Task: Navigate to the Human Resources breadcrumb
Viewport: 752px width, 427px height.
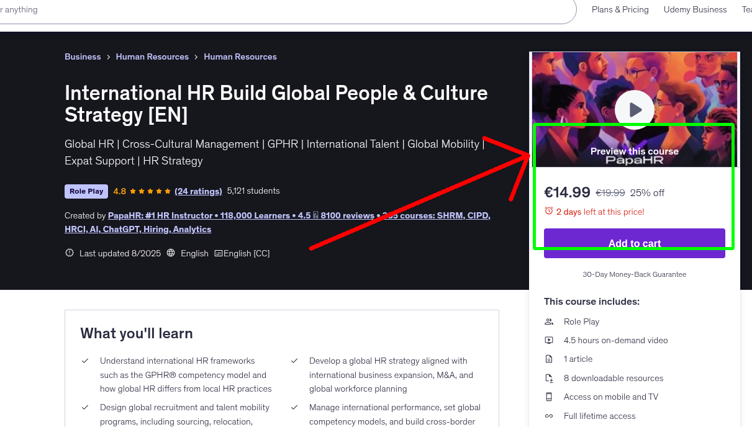Action: 152,56
